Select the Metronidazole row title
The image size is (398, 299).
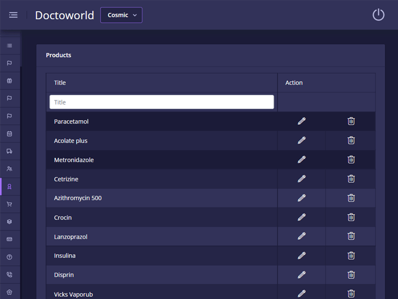click(74, 160)
